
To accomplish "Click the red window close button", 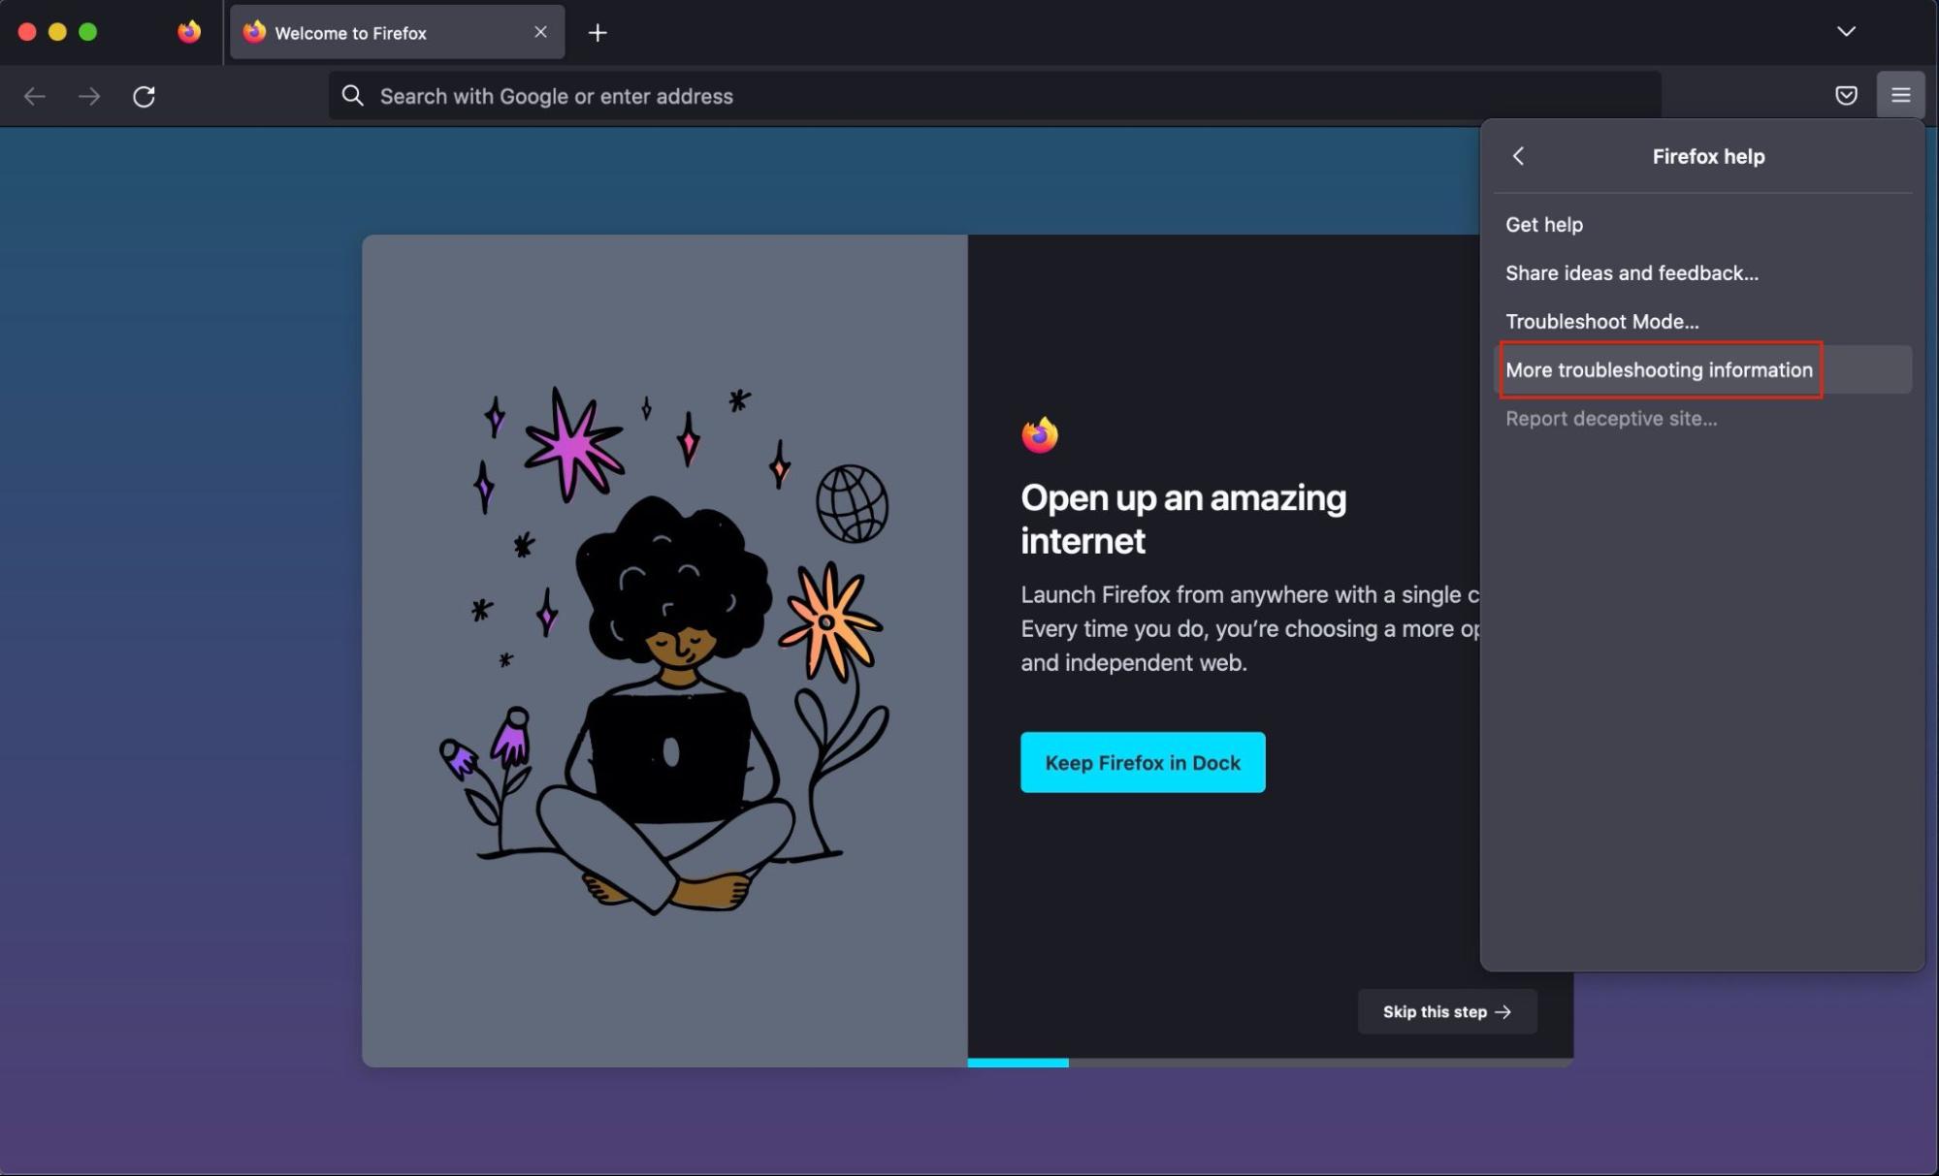I will [27, 32].
